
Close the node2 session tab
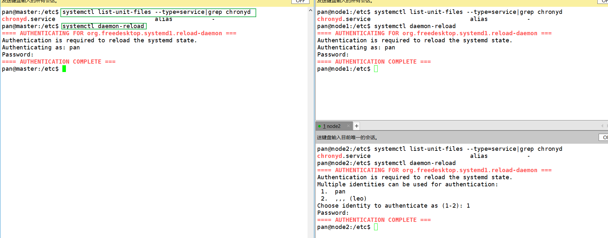[348, 126]
